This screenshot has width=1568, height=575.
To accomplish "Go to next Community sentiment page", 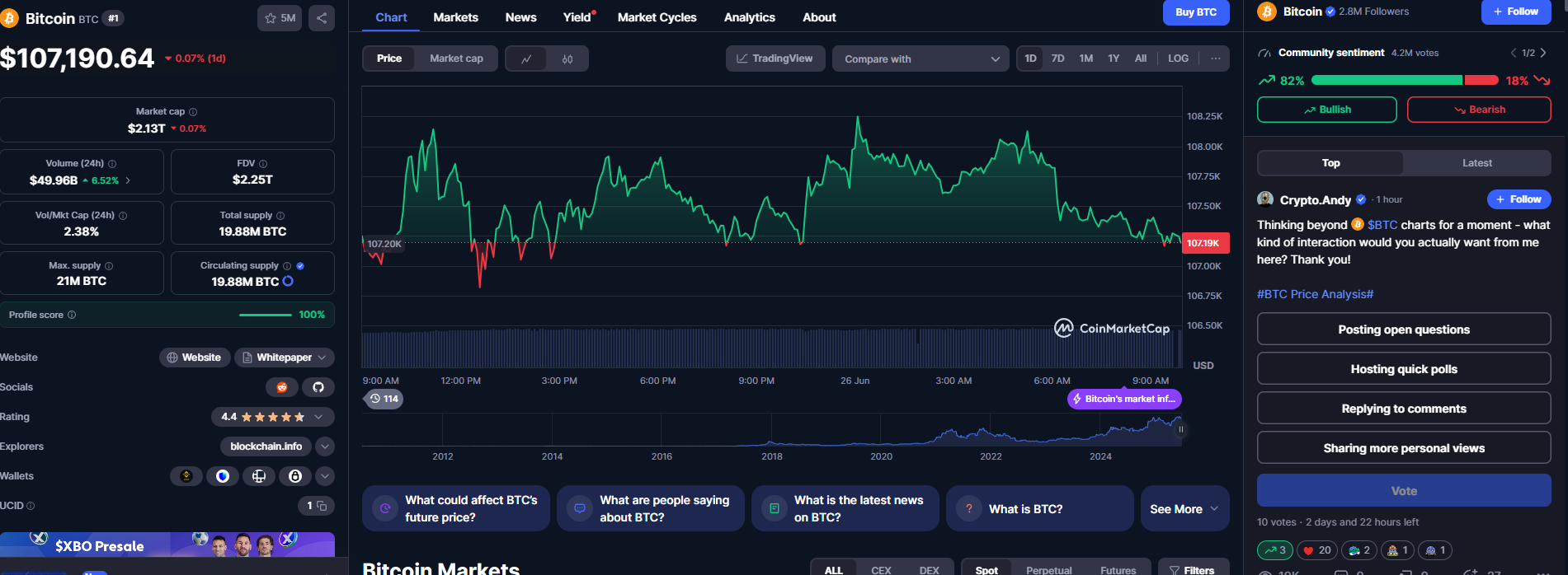I will 1543,53.
